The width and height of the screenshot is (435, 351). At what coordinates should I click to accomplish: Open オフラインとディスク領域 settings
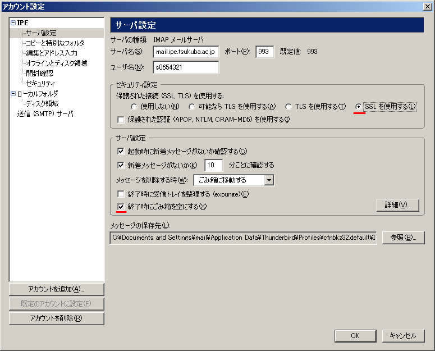coord(57,63)
